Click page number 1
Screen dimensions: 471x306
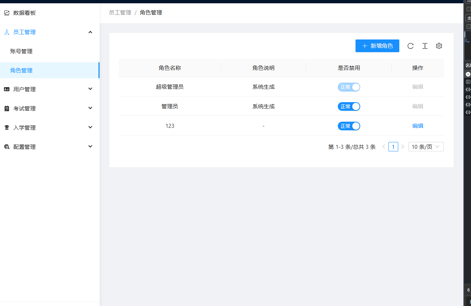[x=393, y=147]
